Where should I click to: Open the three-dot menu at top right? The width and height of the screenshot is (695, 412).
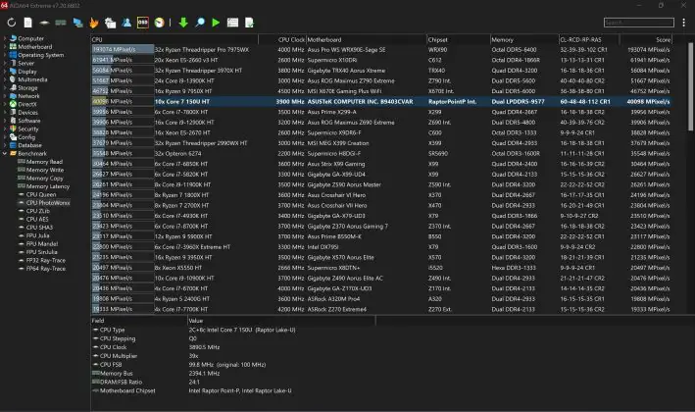[684, 23]
